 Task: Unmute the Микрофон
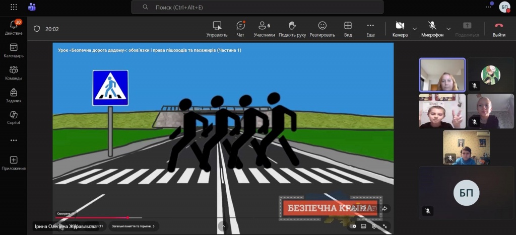pos(432,29)
